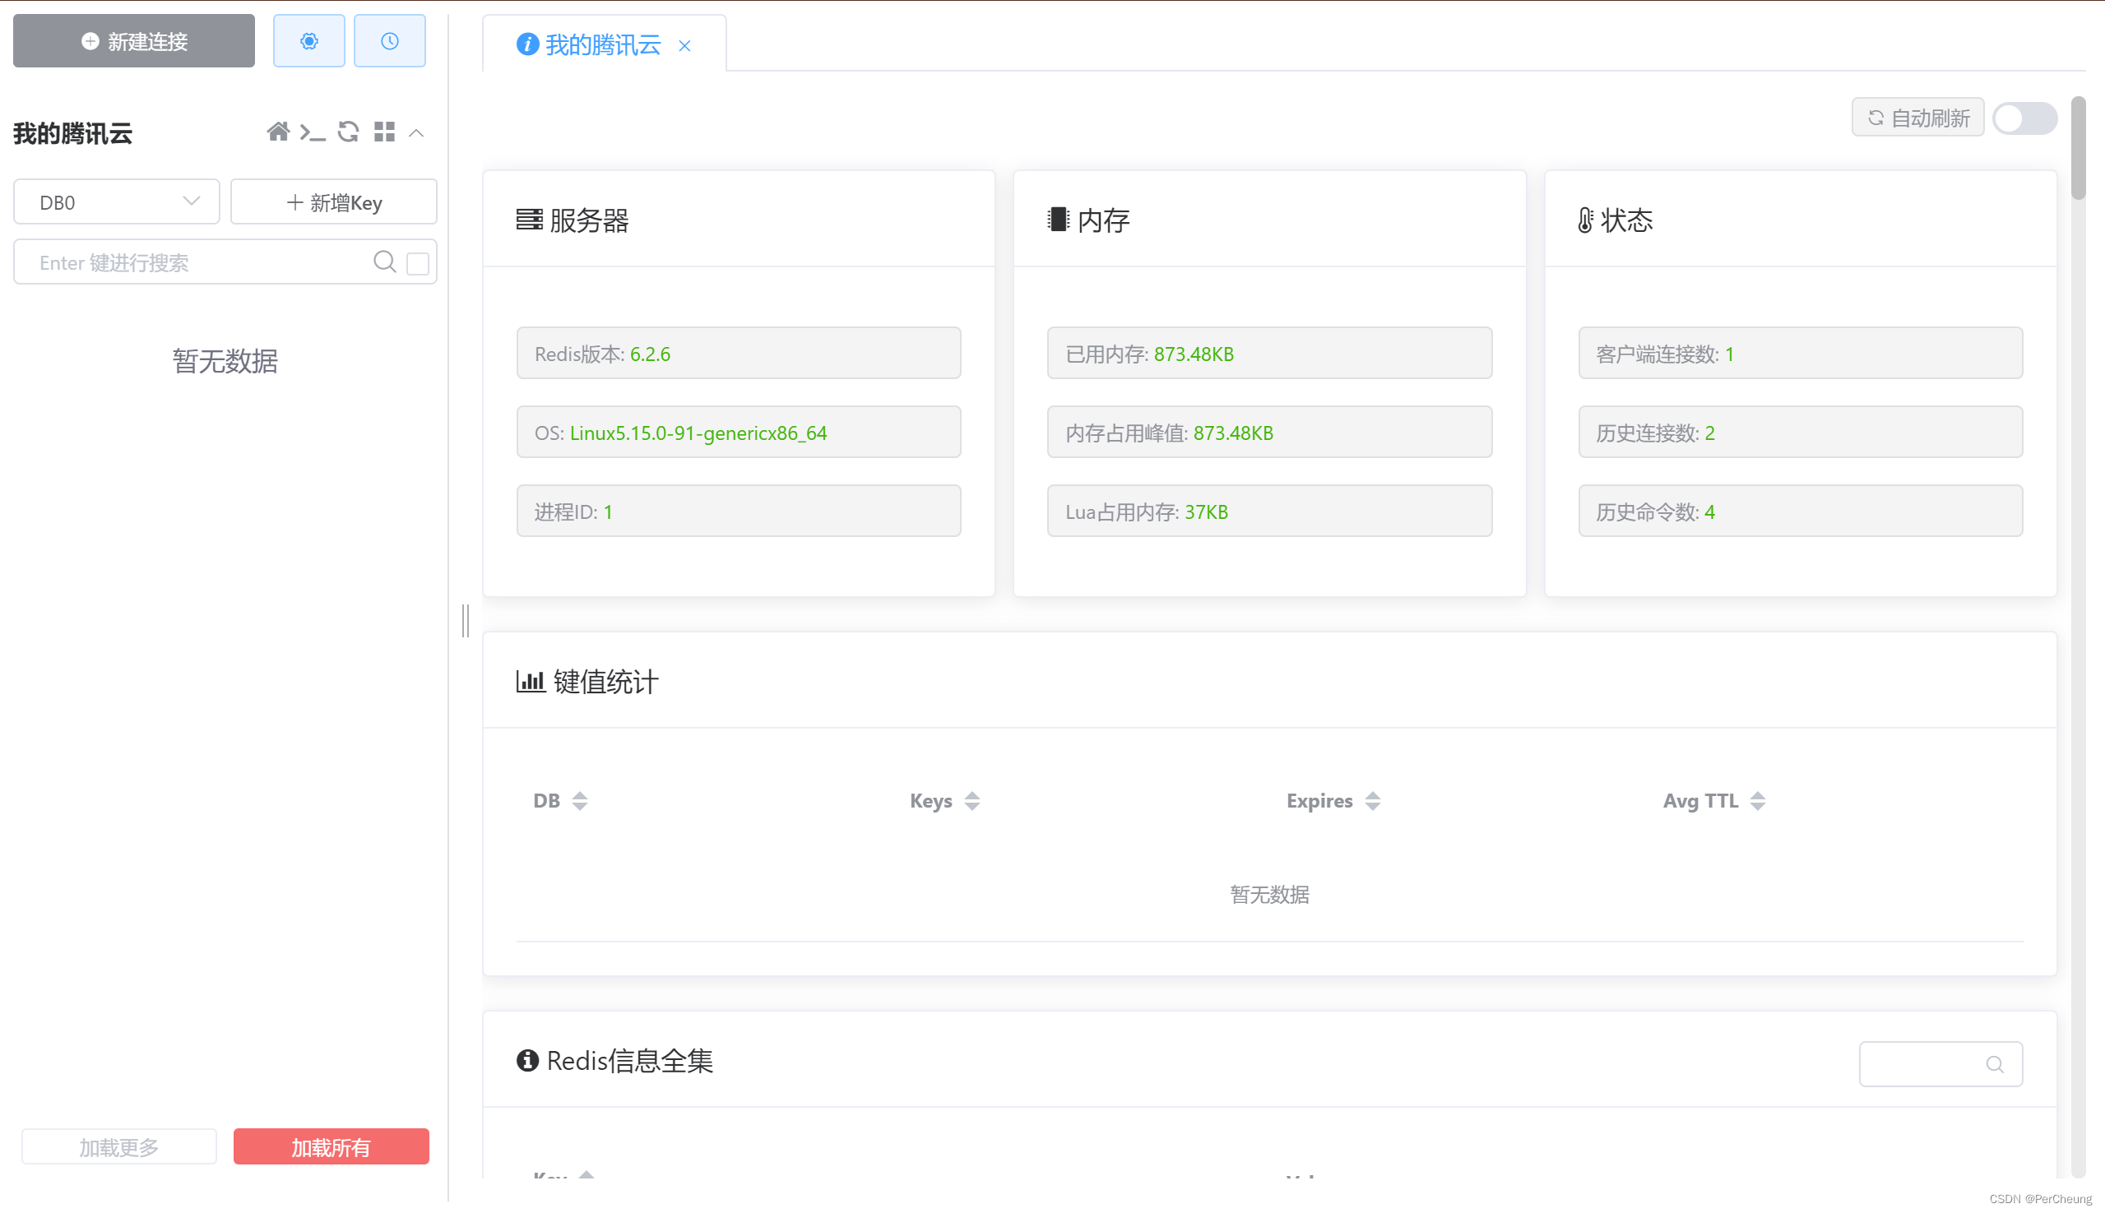This screenshot has height=1213, width=2105.
Task: Click the 内存占用峰值 873.48KB entry
Action: (x=1269, y=433)
